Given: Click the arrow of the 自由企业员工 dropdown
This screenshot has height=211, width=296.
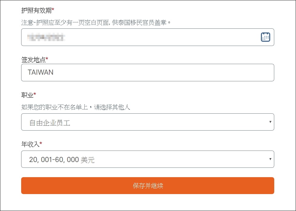Looking at the screenshot, I should point(270,122).
